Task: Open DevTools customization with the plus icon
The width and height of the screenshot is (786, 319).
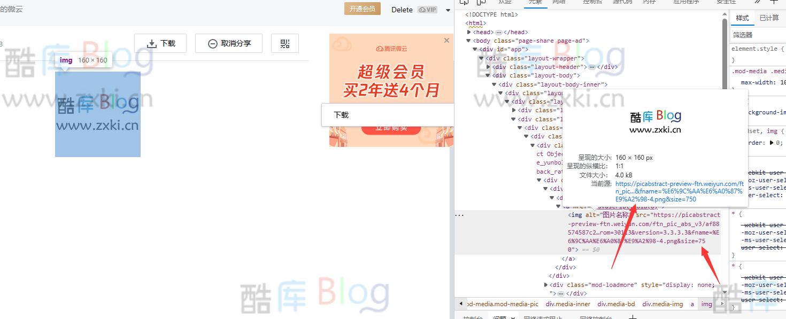Action: pyautogui.click(x=774, y=2)
